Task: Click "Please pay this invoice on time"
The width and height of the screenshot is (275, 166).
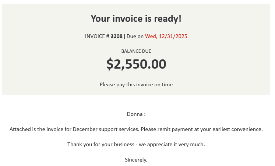Action: click(136, 84)
